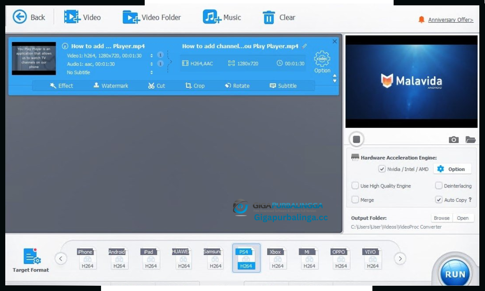Click the output folder path text

pos(396,227)
